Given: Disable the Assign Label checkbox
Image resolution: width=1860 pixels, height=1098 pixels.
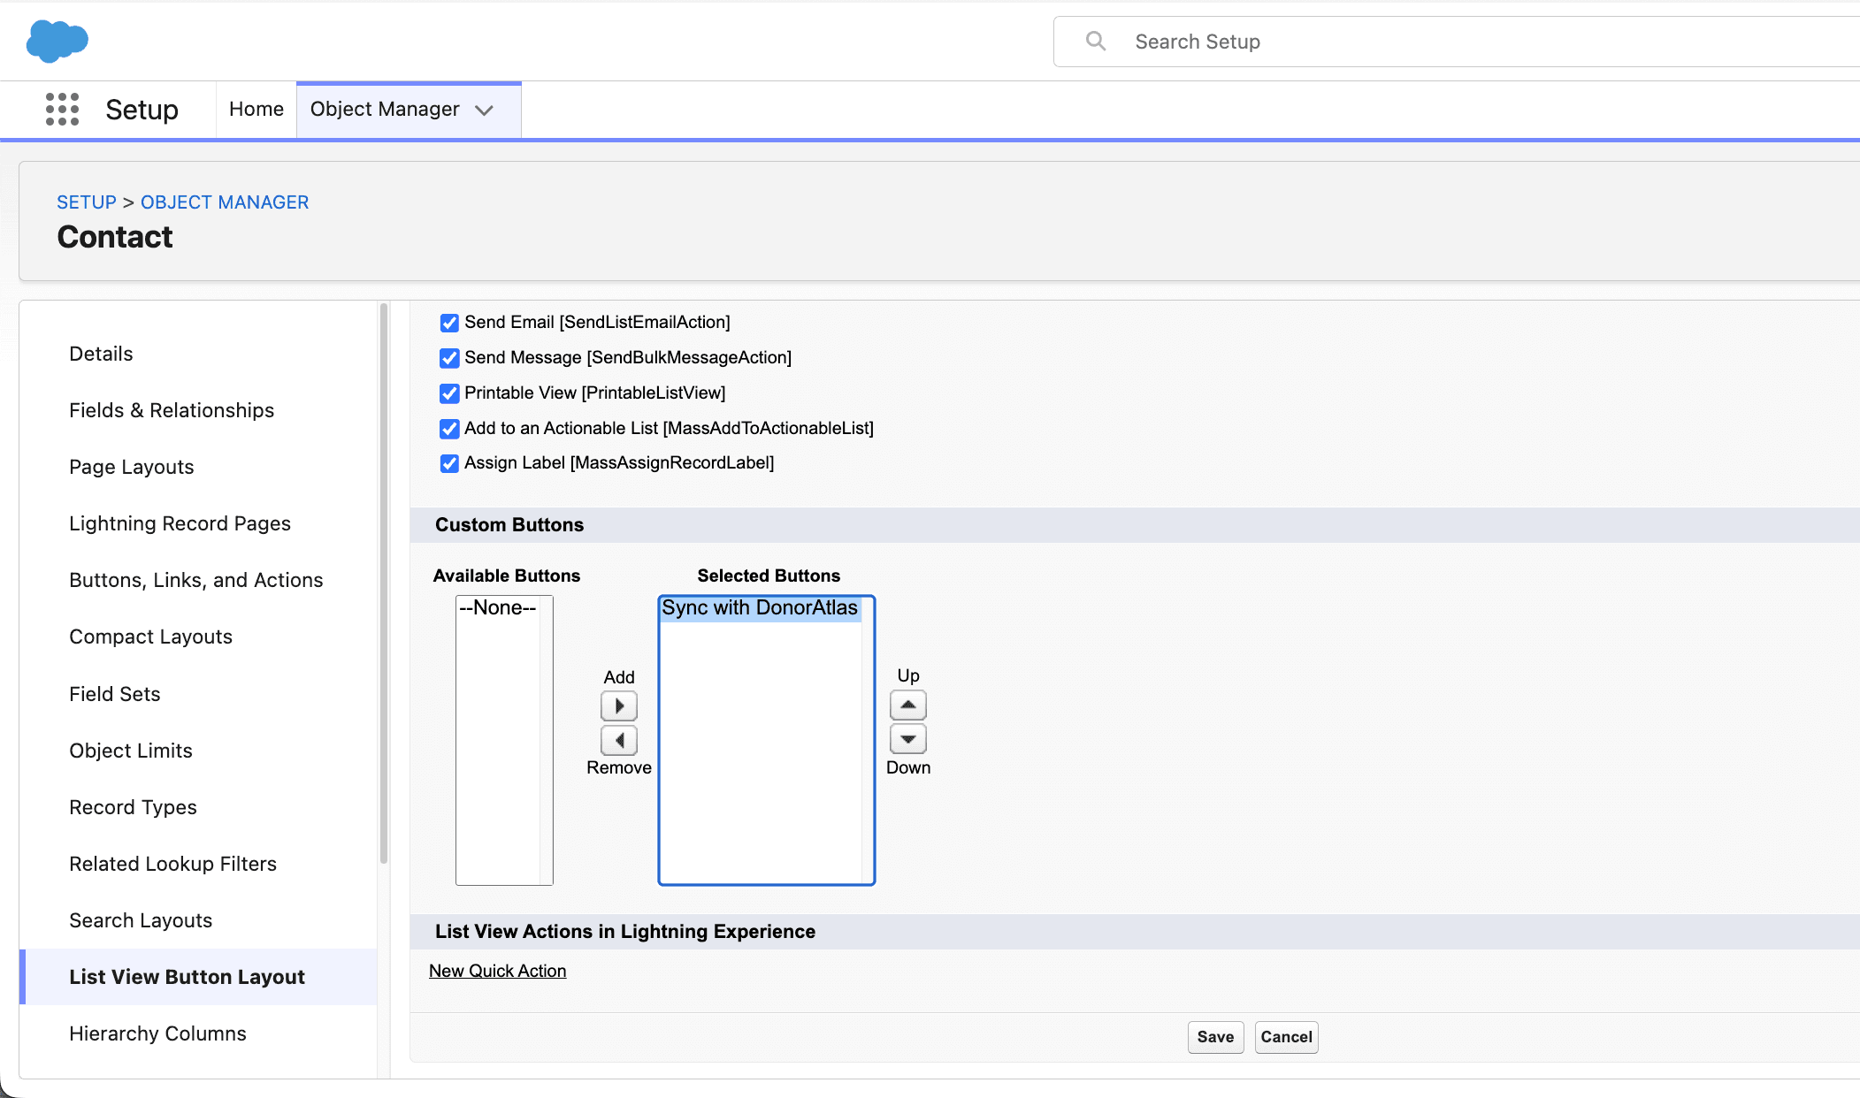Looking at the screenshot, I should point(449,463).
